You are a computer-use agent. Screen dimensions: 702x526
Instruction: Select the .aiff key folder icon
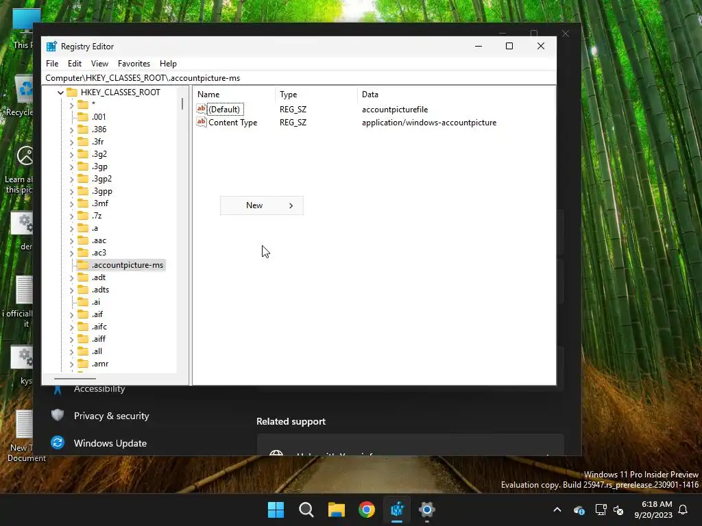pyautogui.click(x=83, y=339)
